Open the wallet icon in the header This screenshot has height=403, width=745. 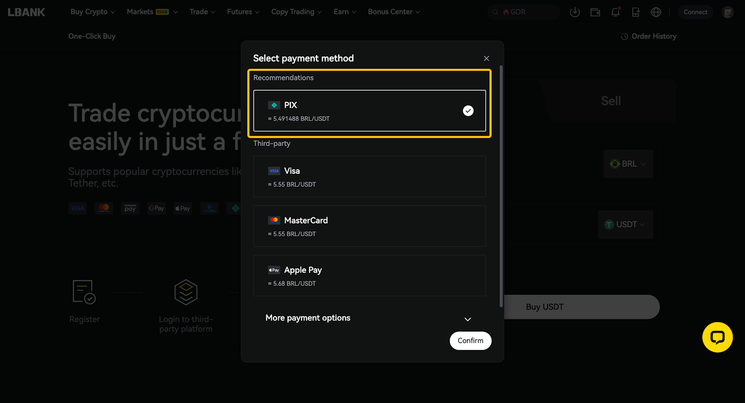point(595,12)
